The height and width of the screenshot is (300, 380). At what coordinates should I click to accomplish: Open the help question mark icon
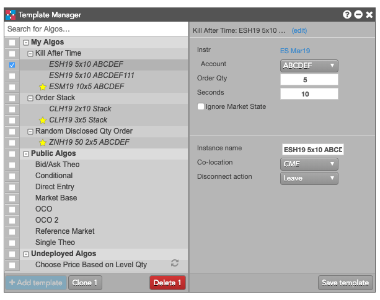(347, 14)
